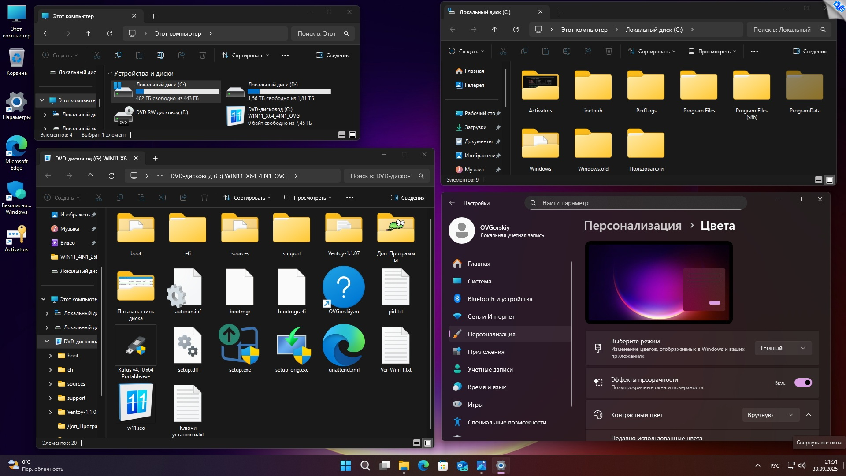
Task: Click the Найти параметр search field
Action: pyautogui.click(x=634, y=203)
